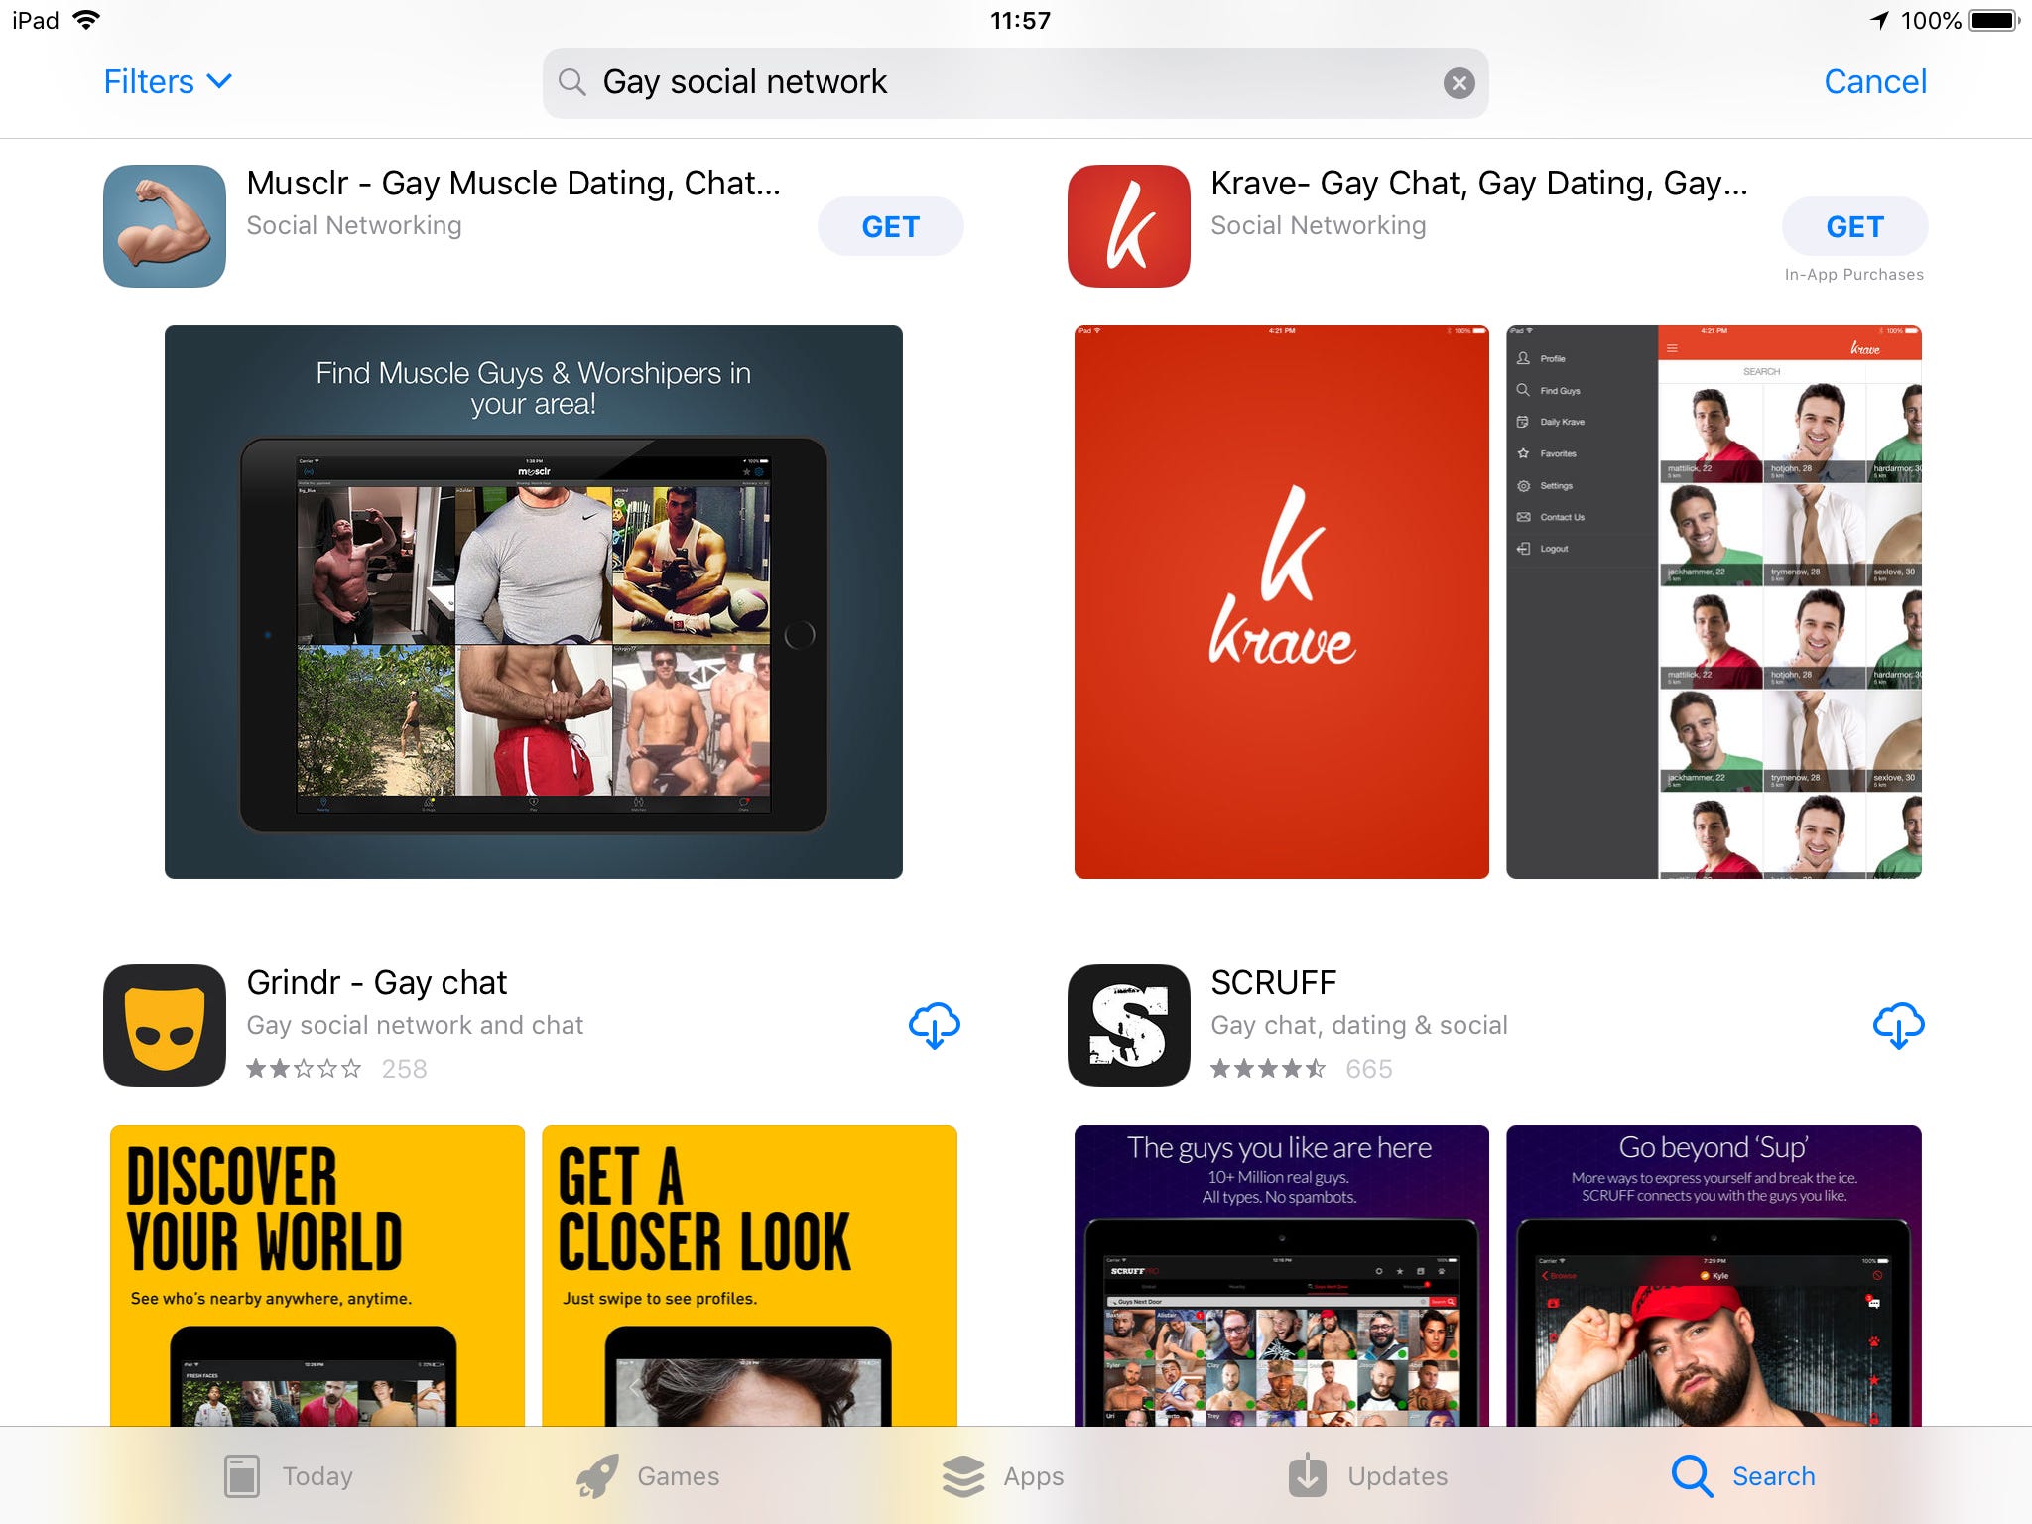This screenshot has height=1524, width=2032.
Task: Switch to the Today tab
Action: [x=288, y=1475]
